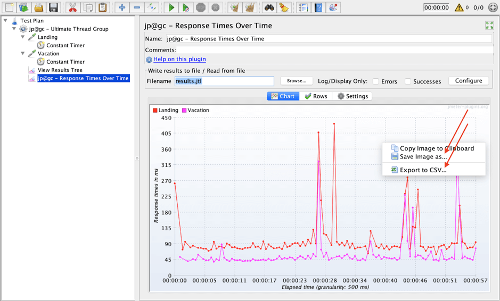
Task: Click the Clear All double broom icon
Action: (250, 7)
